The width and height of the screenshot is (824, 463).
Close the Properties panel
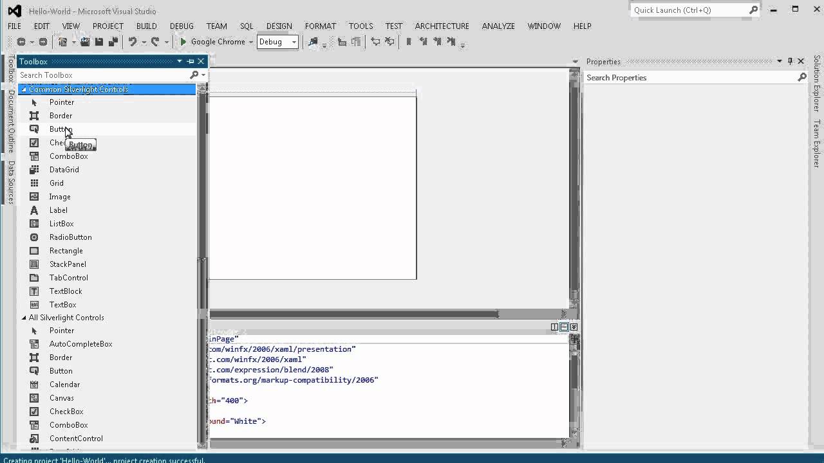click(801, 61)
